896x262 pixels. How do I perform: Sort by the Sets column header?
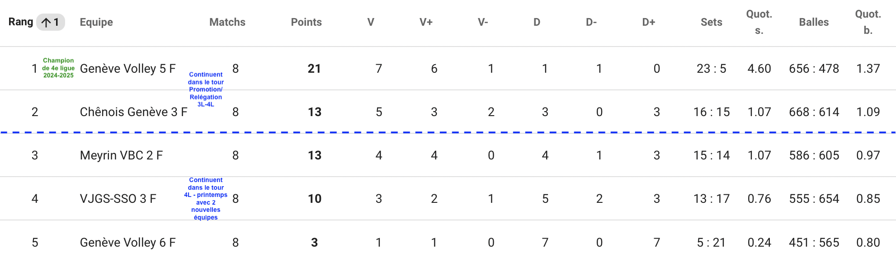(x=712, y=22)
